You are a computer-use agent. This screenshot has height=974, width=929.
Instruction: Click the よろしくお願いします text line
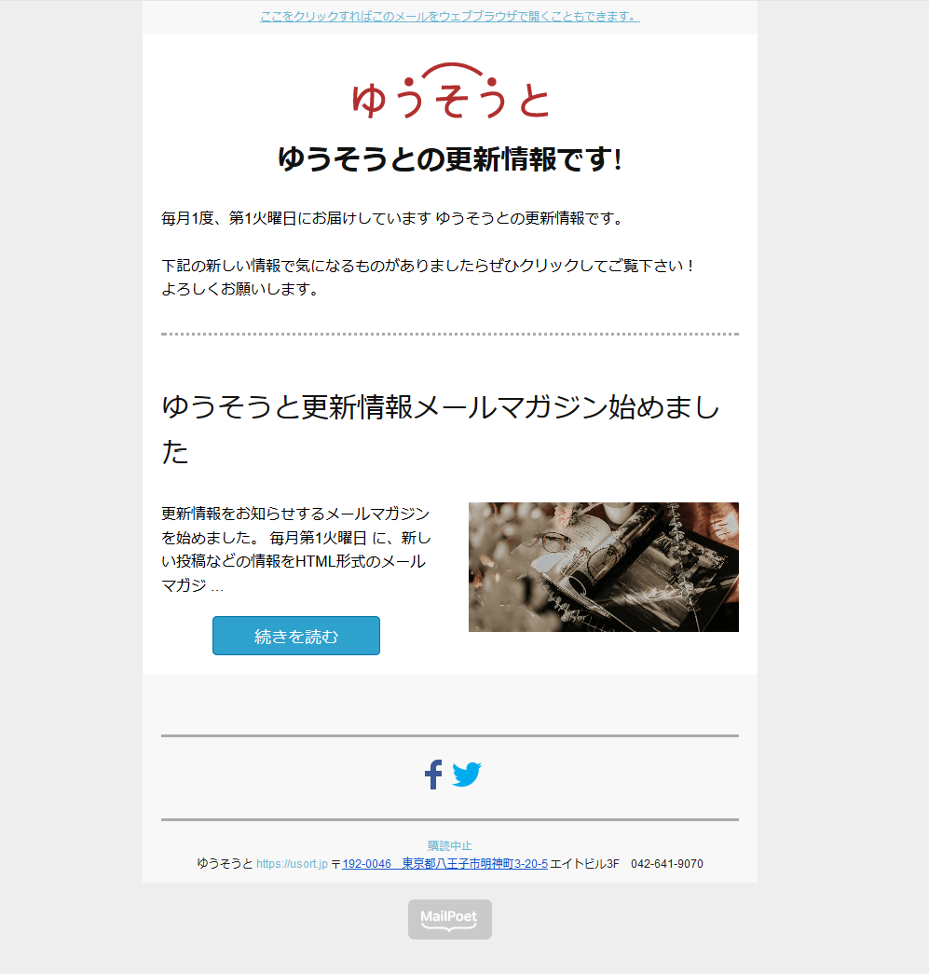tap(239, 289)
